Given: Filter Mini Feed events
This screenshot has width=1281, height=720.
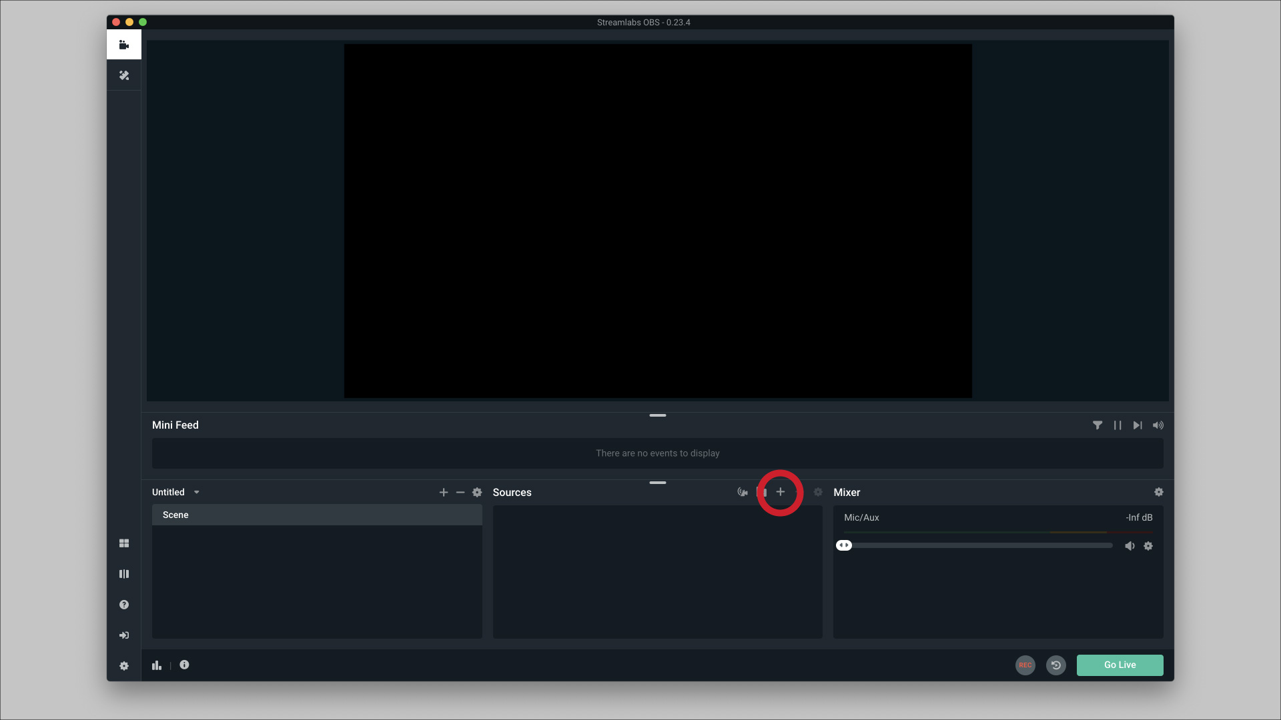Looking at the screenshot, I should (x=1098, y=425).
